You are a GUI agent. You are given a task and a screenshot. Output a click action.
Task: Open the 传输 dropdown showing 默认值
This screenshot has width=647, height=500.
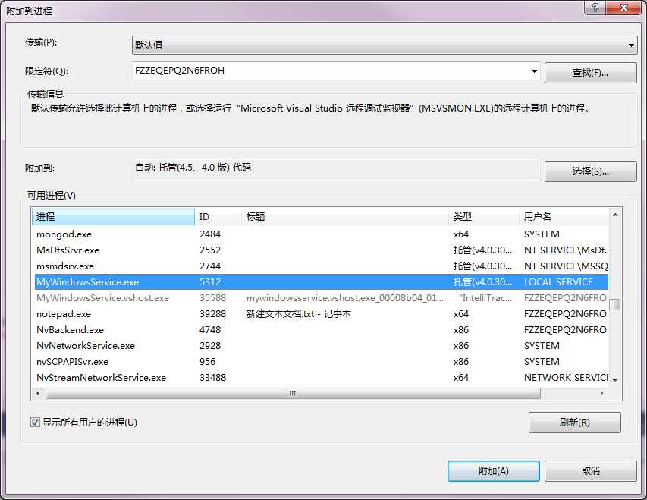pyautogui.click(x=384, y=45)
